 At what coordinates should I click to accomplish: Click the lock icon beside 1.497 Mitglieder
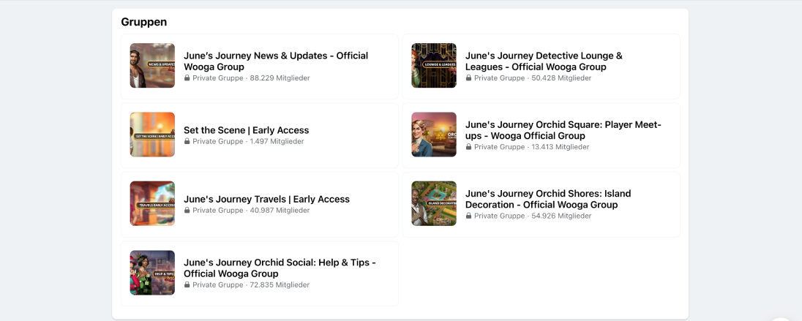[187, 142]
